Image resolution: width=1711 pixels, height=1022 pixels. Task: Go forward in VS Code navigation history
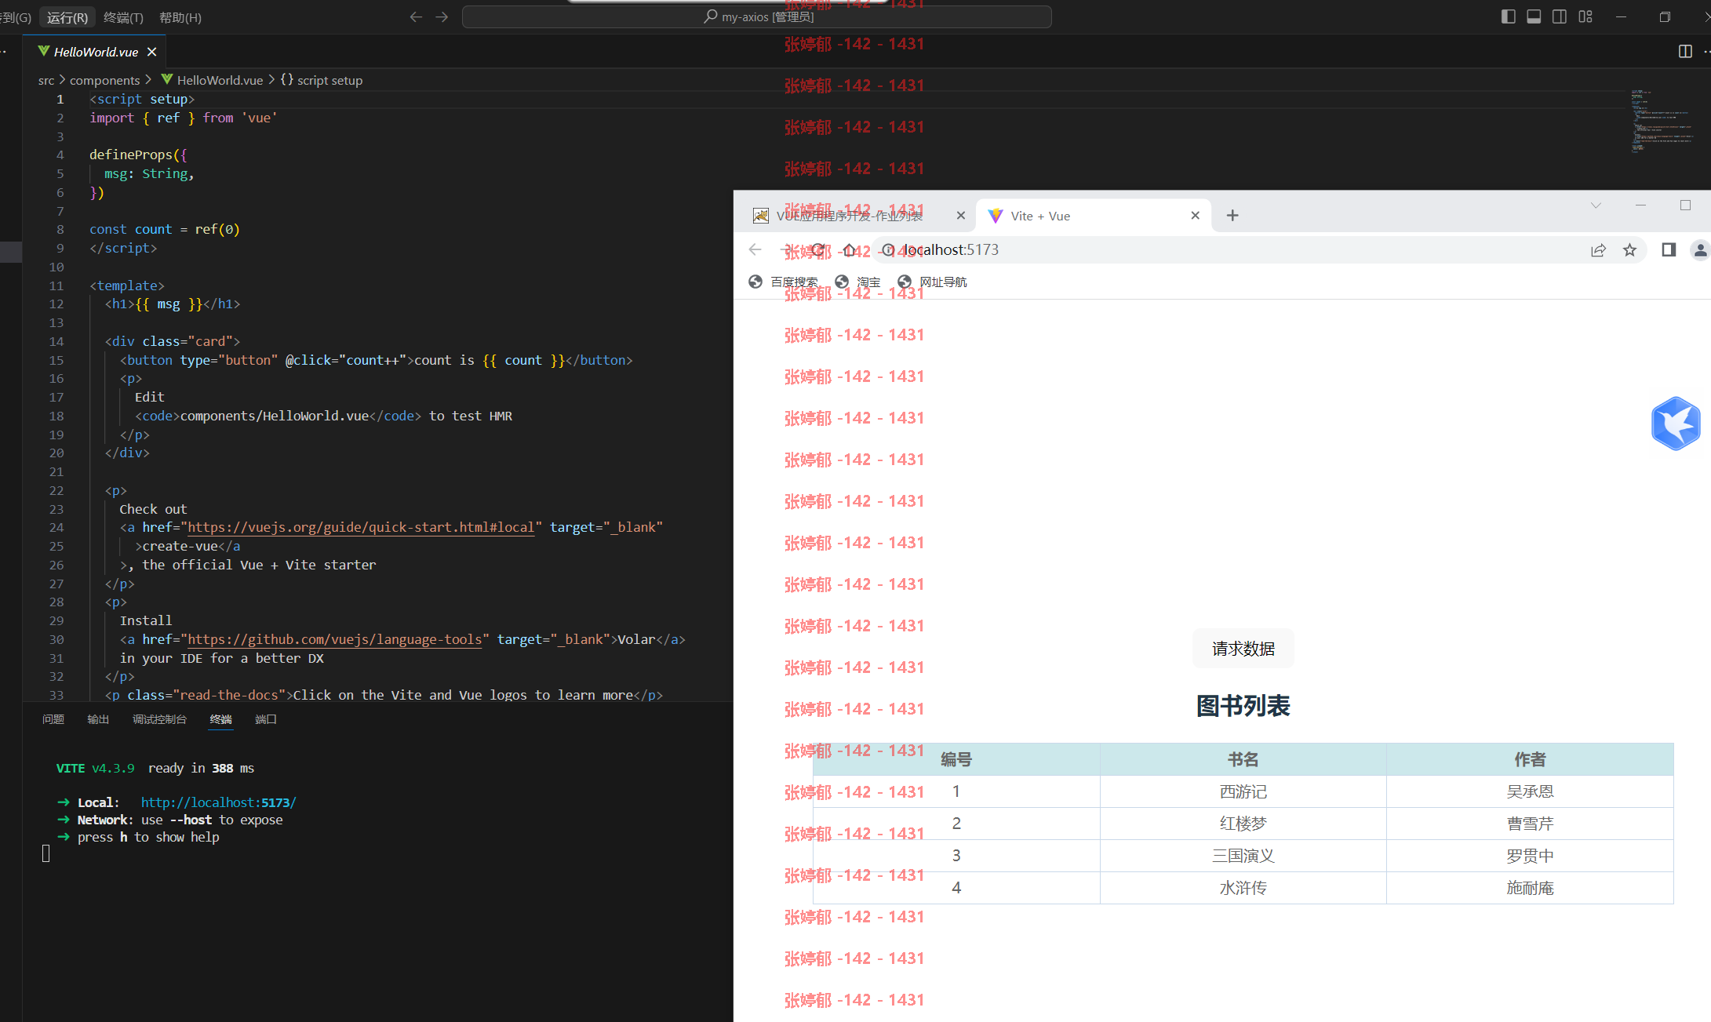coord(442,17)
